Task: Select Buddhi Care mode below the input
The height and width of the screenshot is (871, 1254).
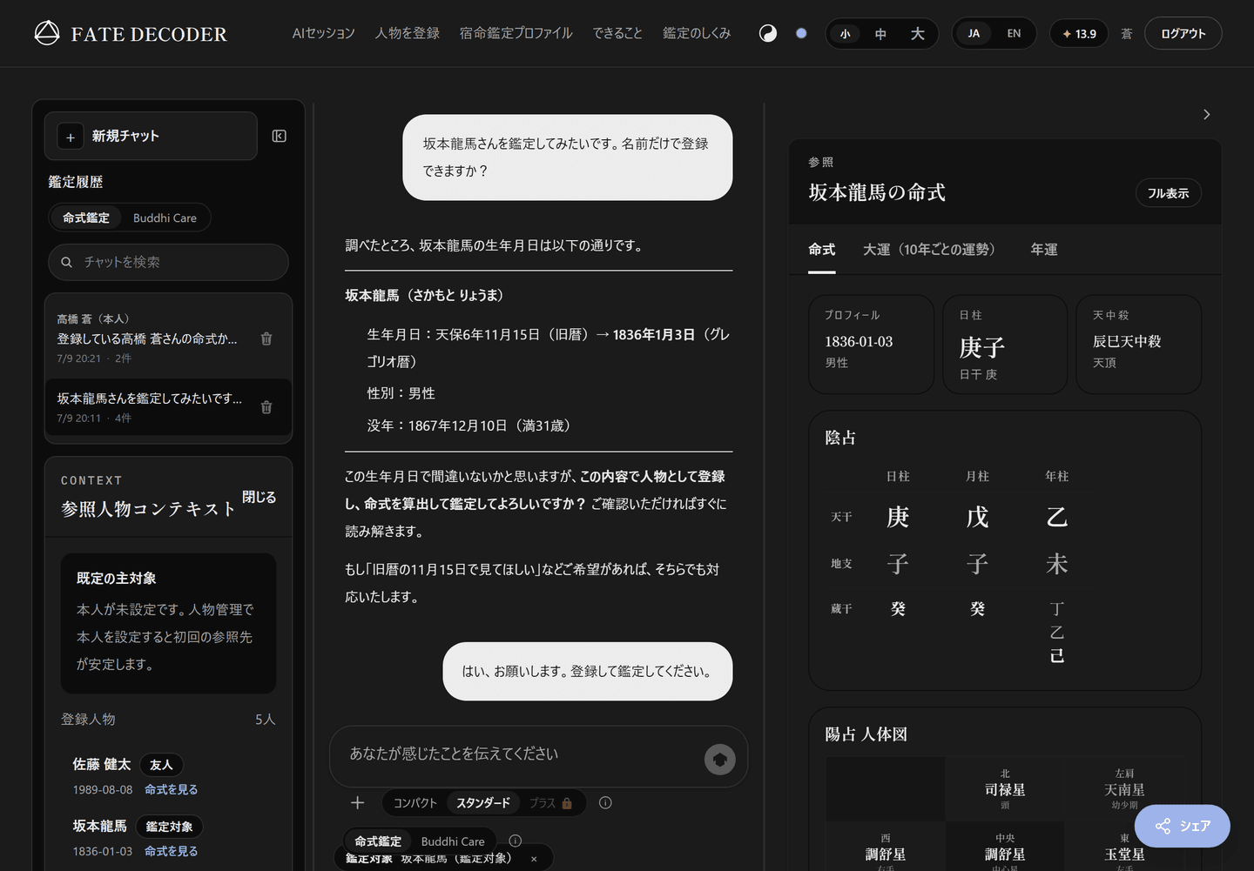Action: click(x=453, y=841)
